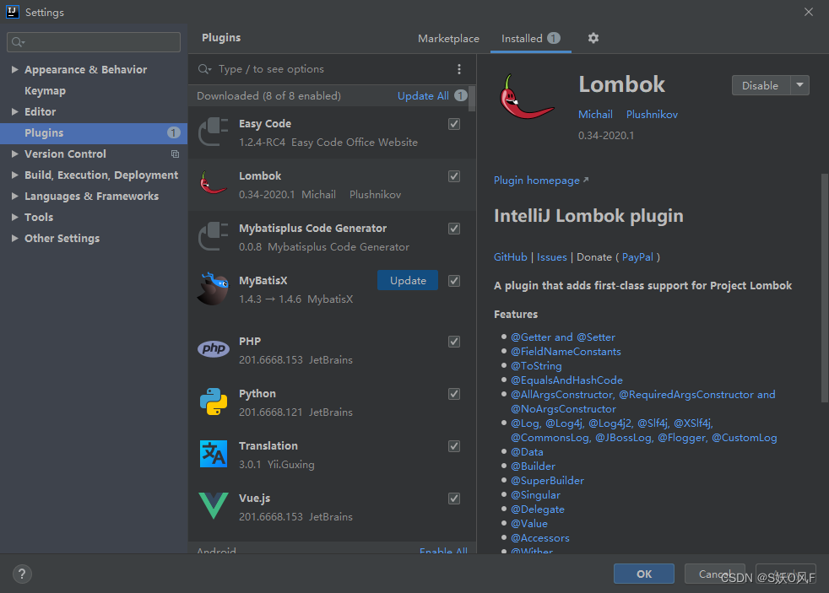Viewport: 829px width, 593px height.
Task: Click the large Lombok logo in details pane
Action: (527, 97)
